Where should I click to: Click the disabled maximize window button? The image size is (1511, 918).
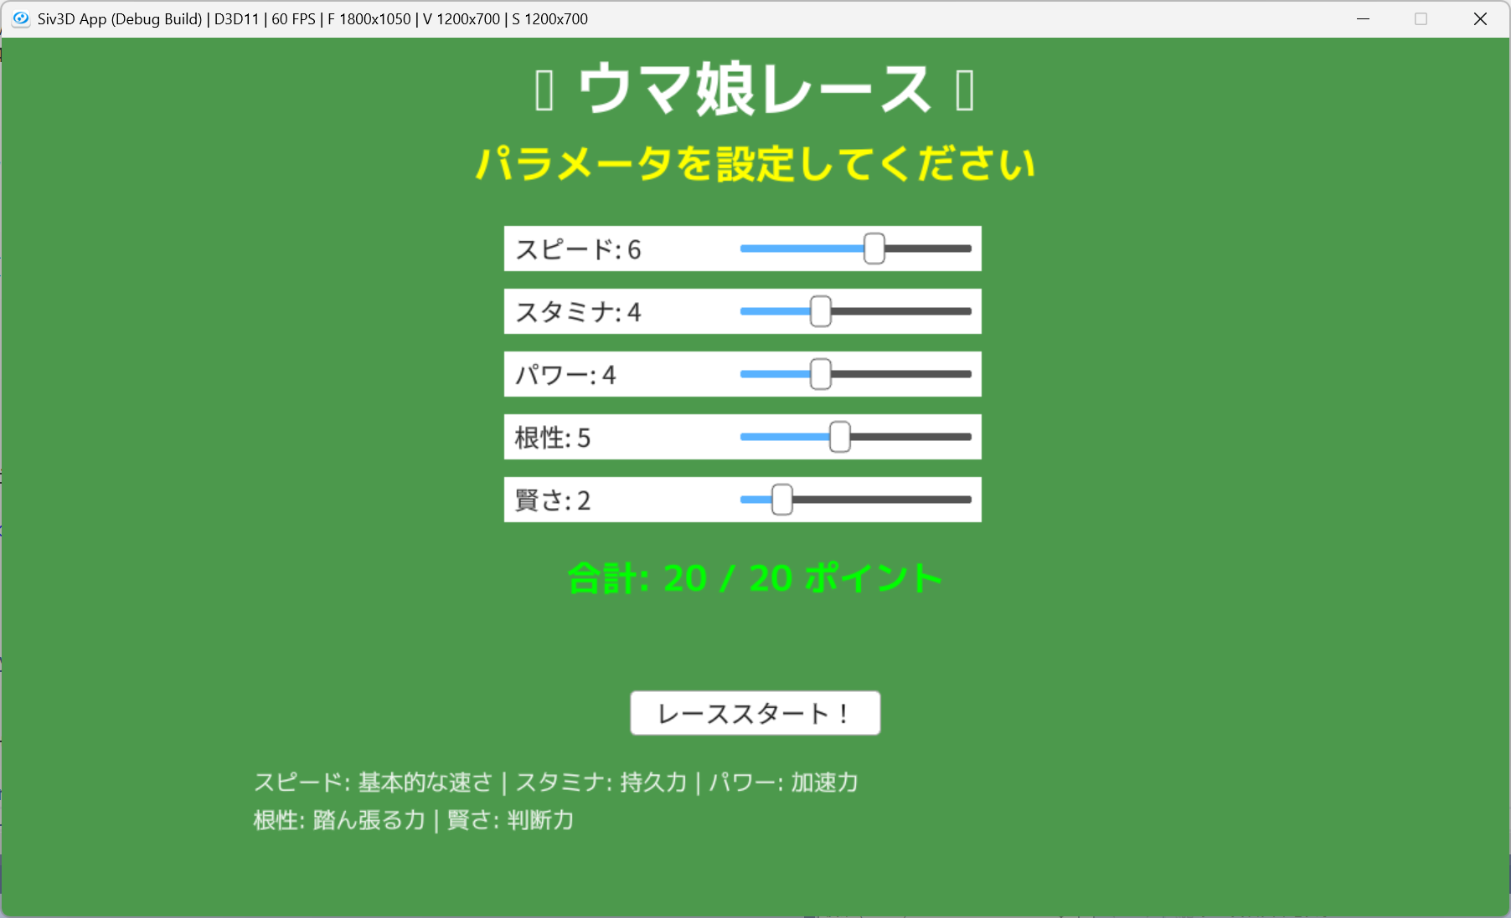point(1421,18)
